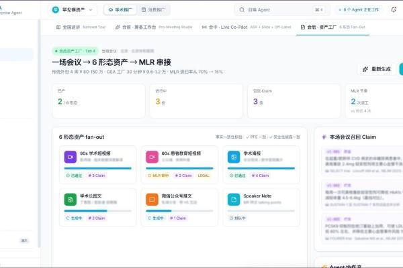Click the 2 Claim tag on 60s 患者教育短视频
The image size is (403, 268).
pyautogui.click(x=183, y=176)
